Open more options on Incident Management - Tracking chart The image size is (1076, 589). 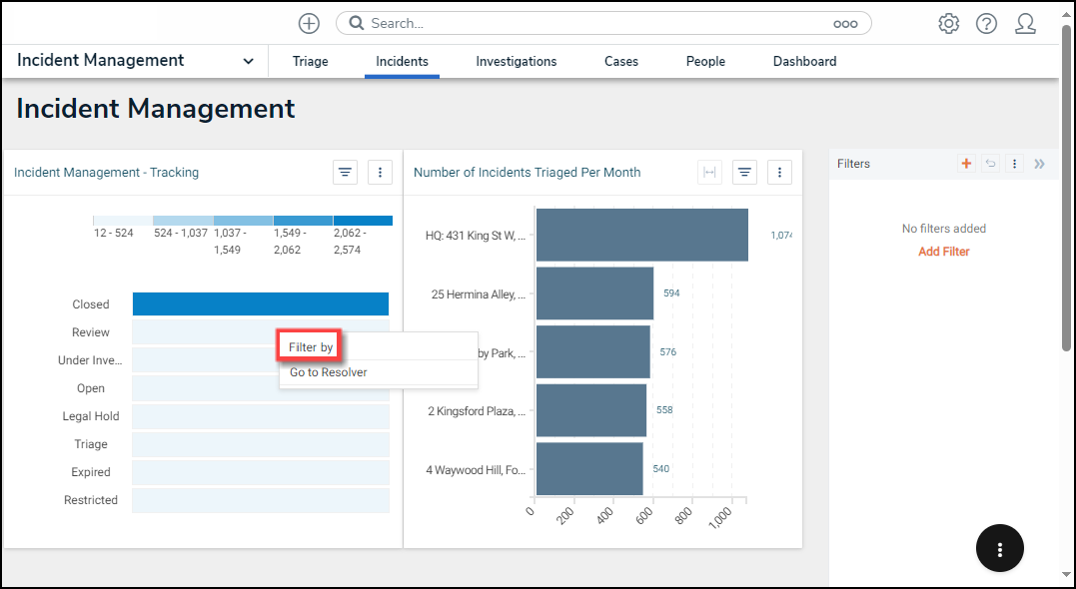380,173
